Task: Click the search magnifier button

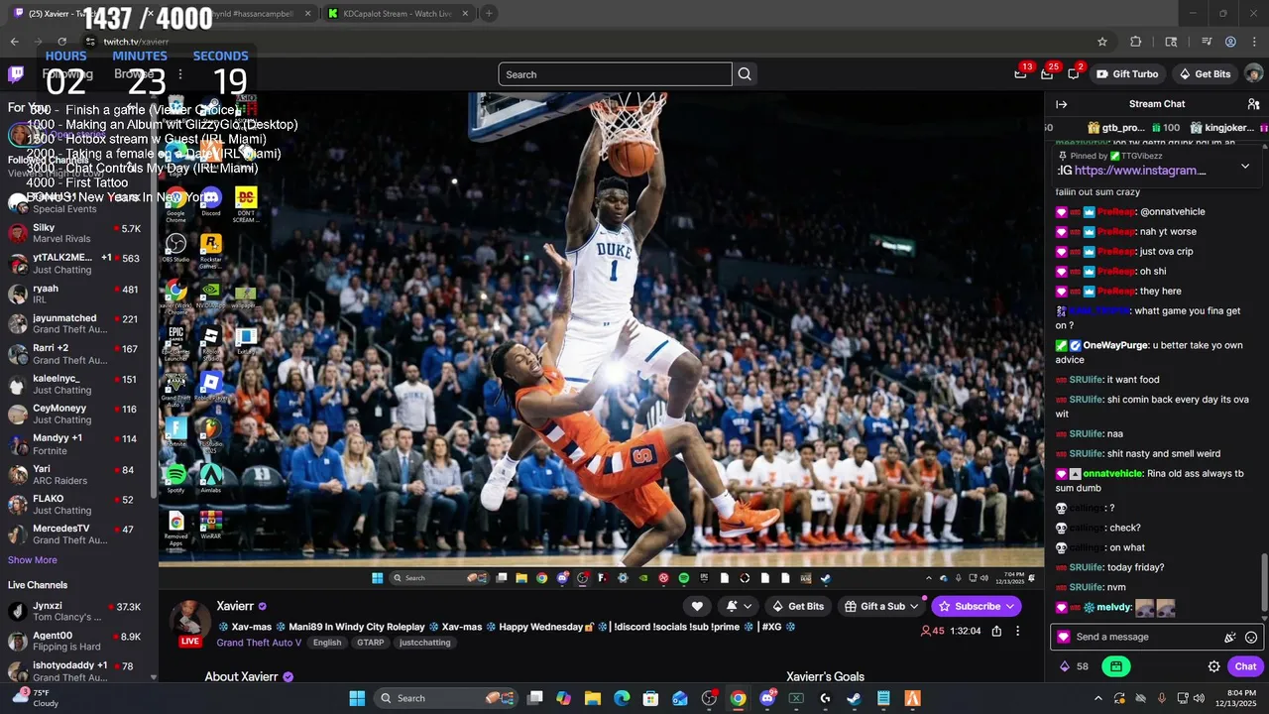Action: [745, 74]
